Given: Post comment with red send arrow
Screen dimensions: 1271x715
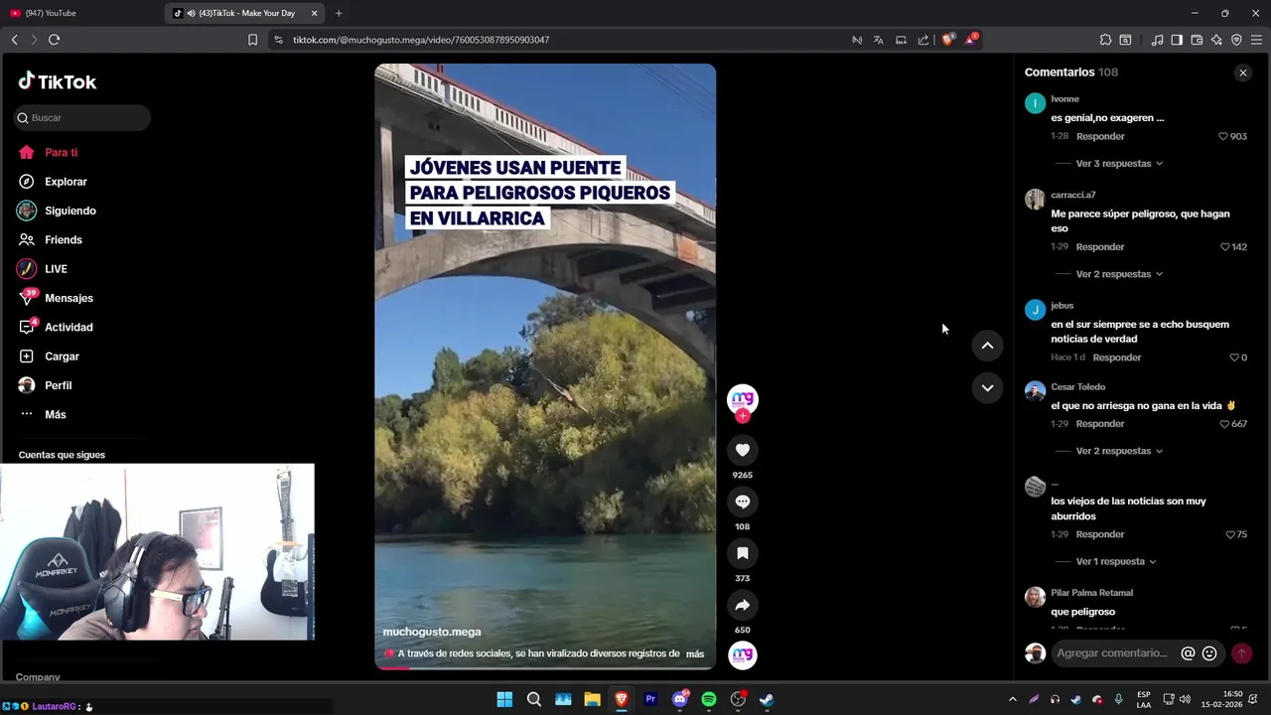Looking at the screenshot, I should coord(1241,653).
